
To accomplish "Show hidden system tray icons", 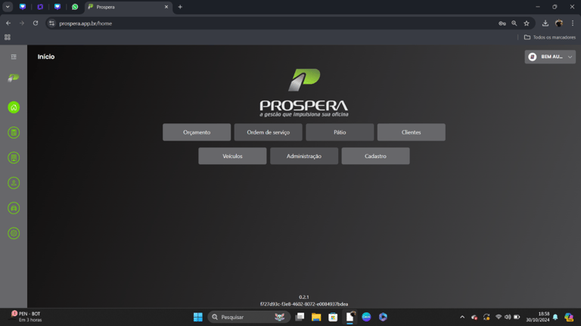I will coord(462,317).
